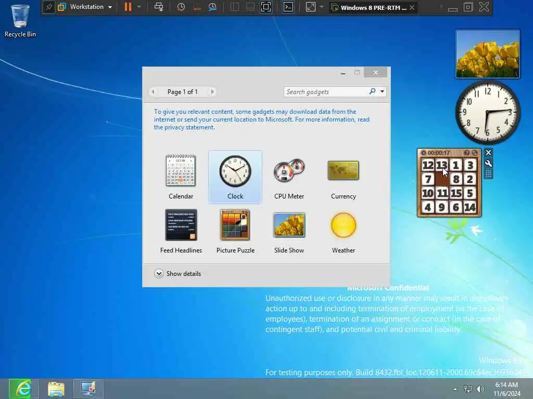This screenshot has width=533, height=399.
Task: Select the Feed Headlines gadget
Action: pyautogui.click(x=181, y=231)
